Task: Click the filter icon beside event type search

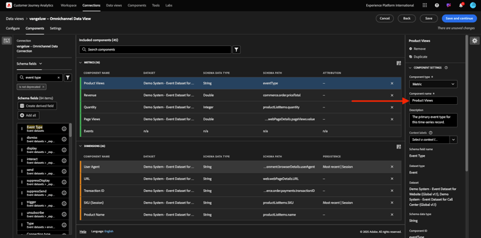Action: (x=68, y=77)
